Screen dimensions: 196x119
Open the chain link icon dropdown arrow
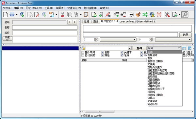81,14
